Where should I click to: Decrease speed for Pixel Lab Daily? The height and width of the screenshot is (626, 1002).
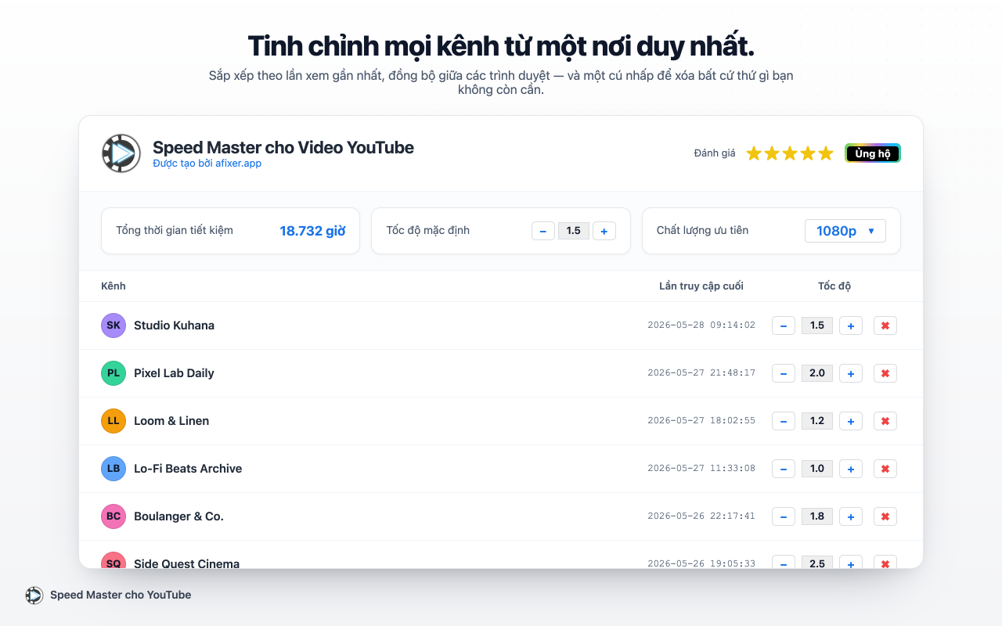(x=784, y=373)
